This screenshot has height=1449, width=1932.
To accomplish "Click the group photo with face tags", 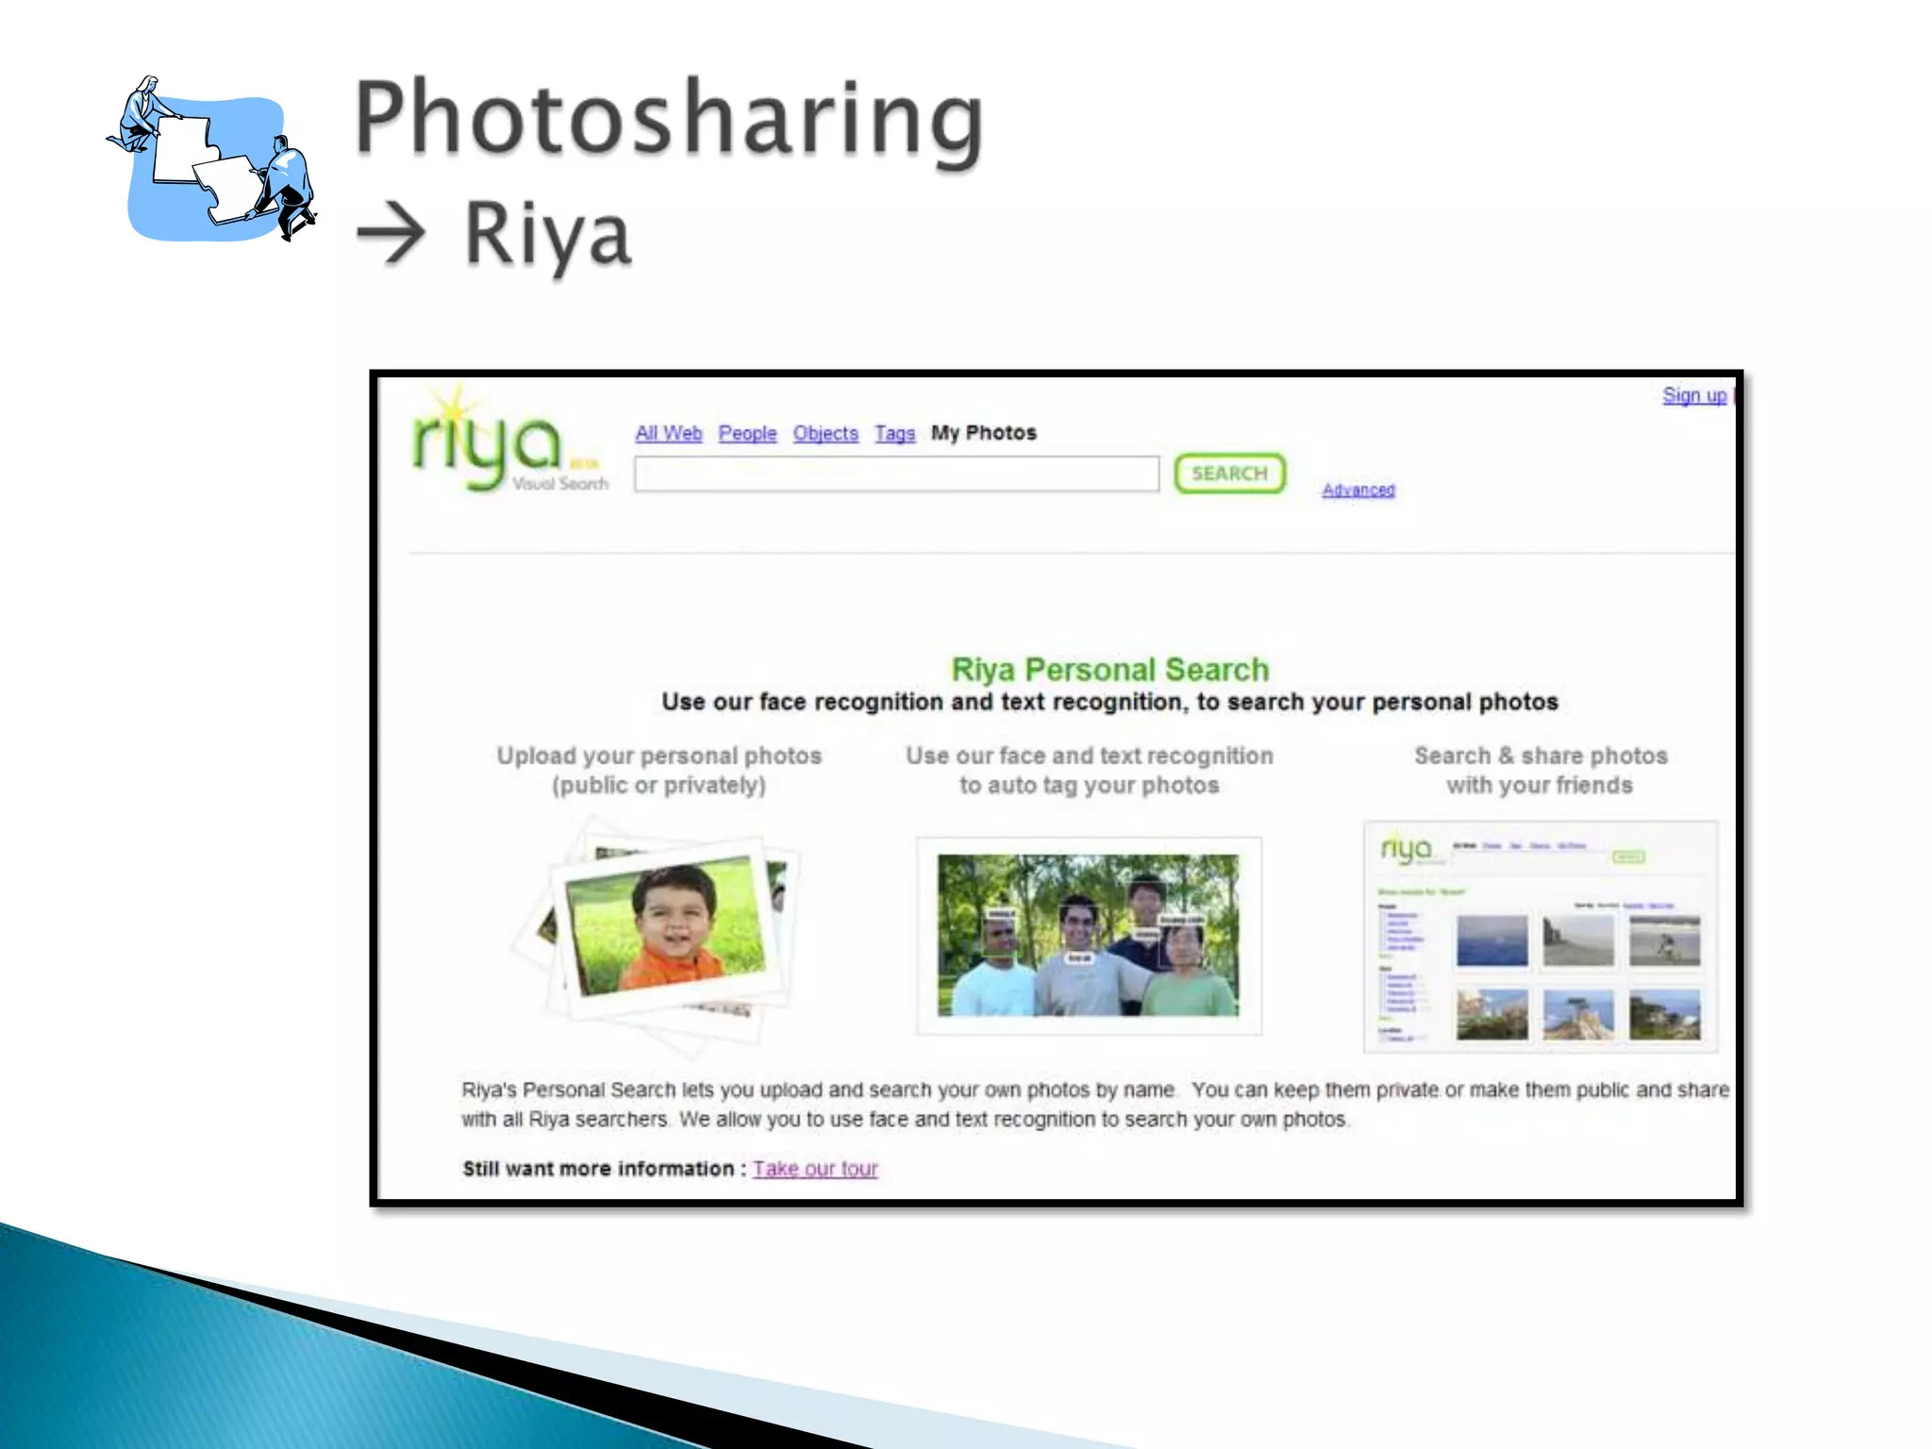I will point(1088,935).
